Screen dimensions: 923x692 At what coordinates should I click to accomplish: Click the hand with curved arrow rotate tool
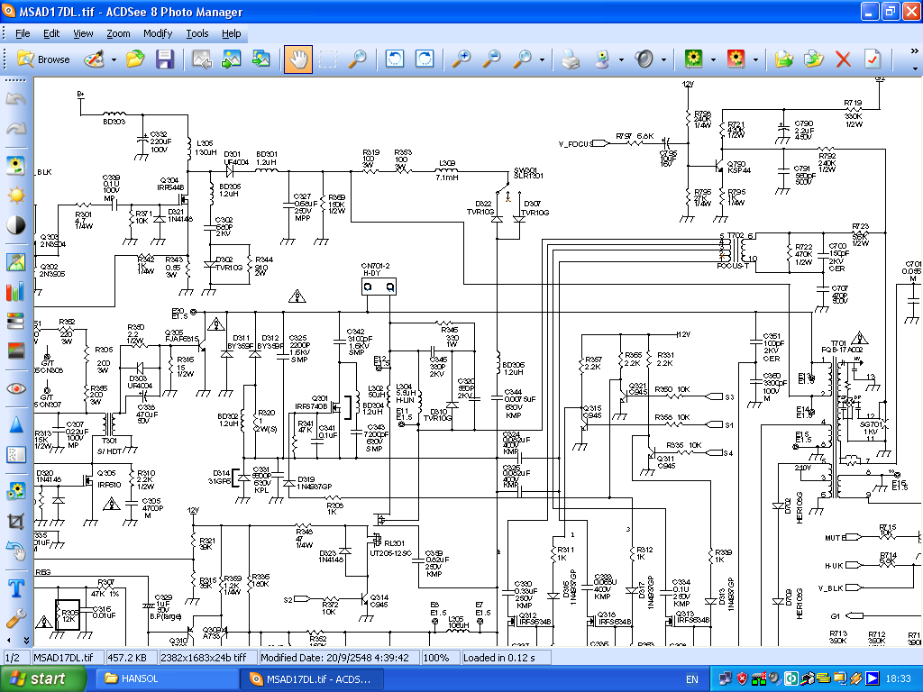click(16, 551)
